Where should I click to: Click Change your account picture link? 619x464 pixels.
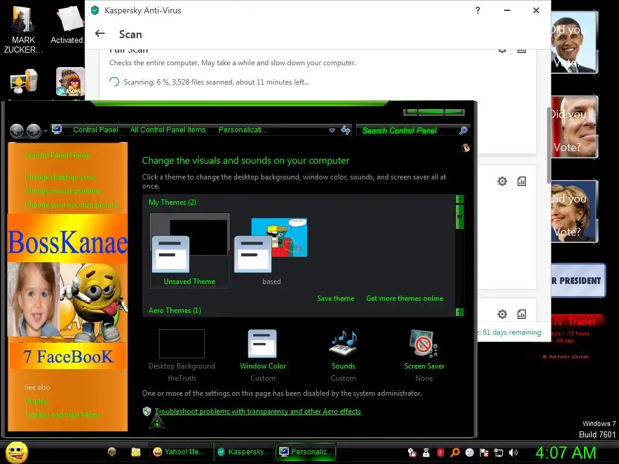71,205
